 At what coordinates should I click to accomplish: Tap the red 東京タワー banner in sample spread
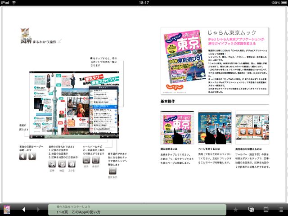[94, 78]
